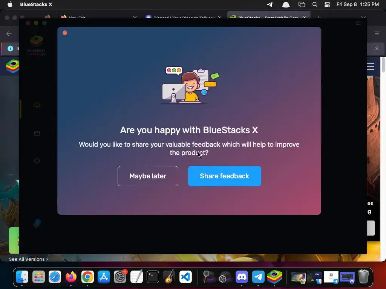Click the Share feedback button
Viewport: 386px width, 289px height.
pyautogui.click(x=225, y=176)
